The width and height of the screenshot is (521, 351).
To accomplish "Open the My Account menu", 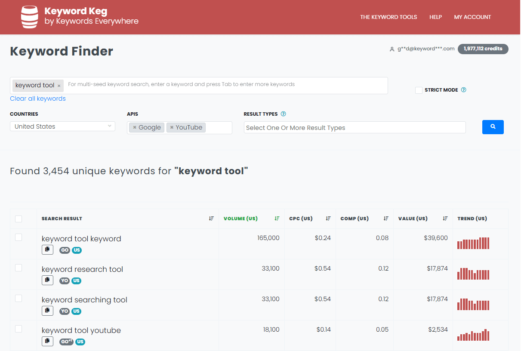I will coord(472,17).
